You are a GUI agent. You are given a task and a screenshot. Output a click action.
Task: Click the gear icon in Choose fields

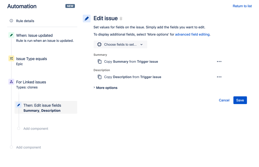coord(99,44)
